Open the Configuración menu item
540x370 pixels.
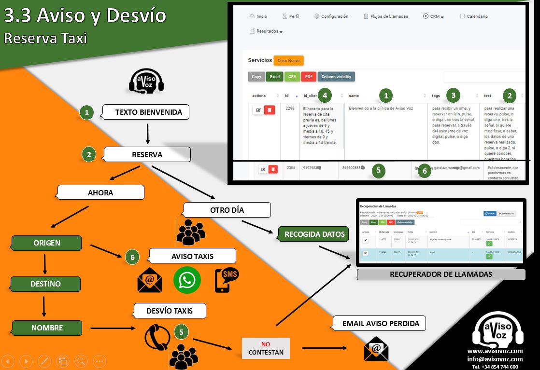pos(331,16)
